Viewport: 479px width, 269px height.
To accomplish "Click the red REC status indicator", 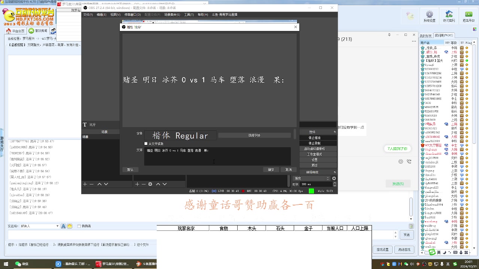I will 243,191.
